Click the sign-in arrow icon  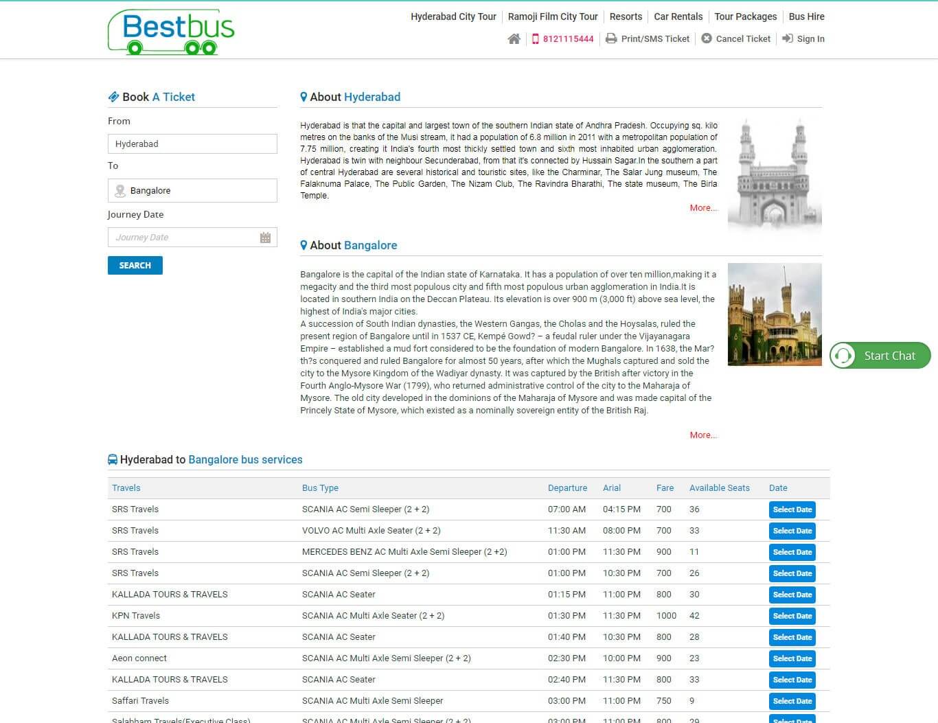click(788, 39)
